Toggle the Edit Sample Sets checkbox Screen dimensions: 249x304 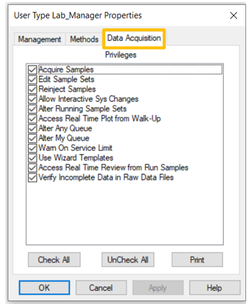[33, 79]
